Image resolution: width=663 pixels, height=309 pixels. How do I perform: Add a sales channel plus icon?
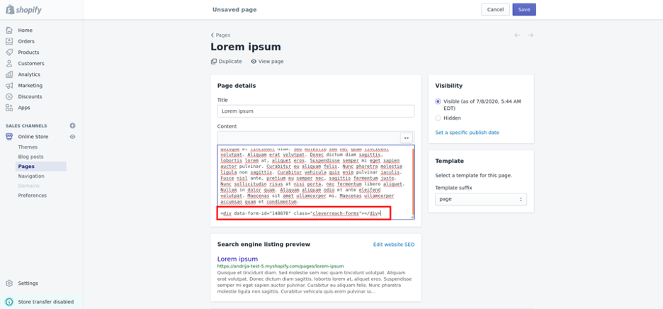point(72,125)
